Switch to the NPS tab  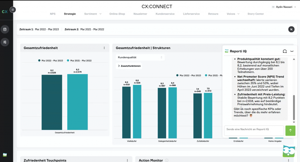pyautogui.click(x=52, y=14)
